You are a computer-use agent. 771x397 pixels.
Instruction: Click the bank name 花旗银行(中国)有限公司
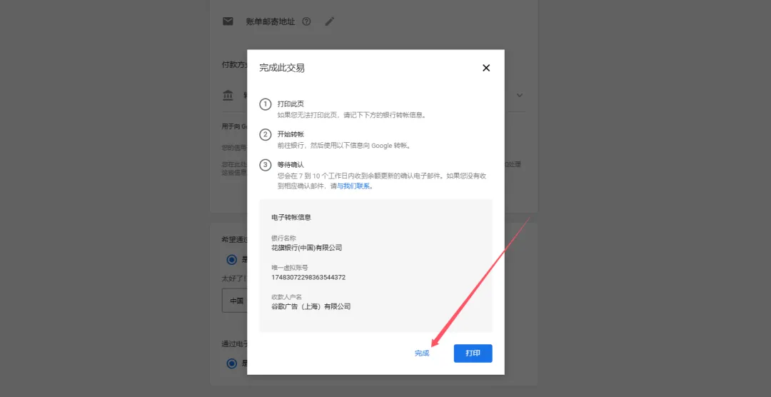click(306, 248)
